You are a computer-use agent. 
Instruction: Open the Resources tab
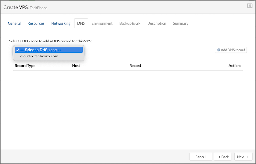pyautogui.click(x=36, y=23)
